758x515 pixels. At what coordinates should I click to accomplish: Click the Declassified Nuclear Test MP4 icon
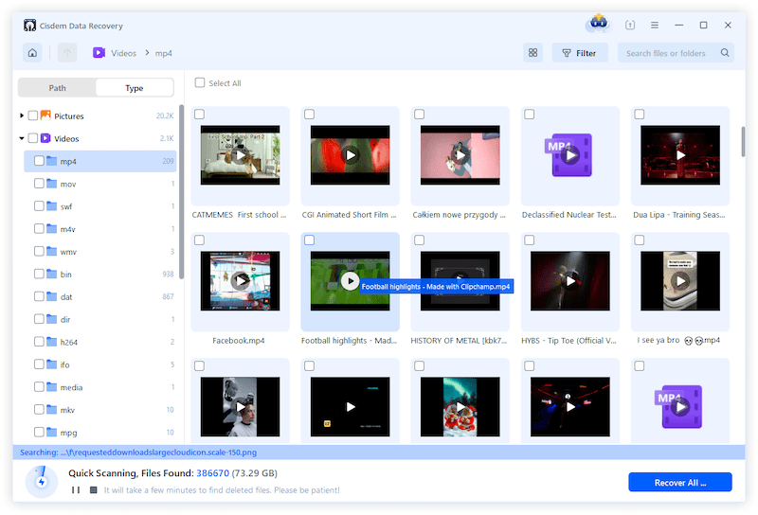(x=570, y=155)
